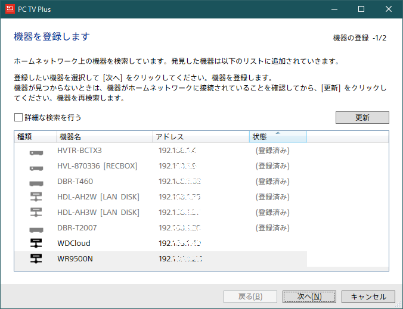Select the HDL-AH3W LAN DISK network icon
Screen dimensions: 403x309
point(36,213)
